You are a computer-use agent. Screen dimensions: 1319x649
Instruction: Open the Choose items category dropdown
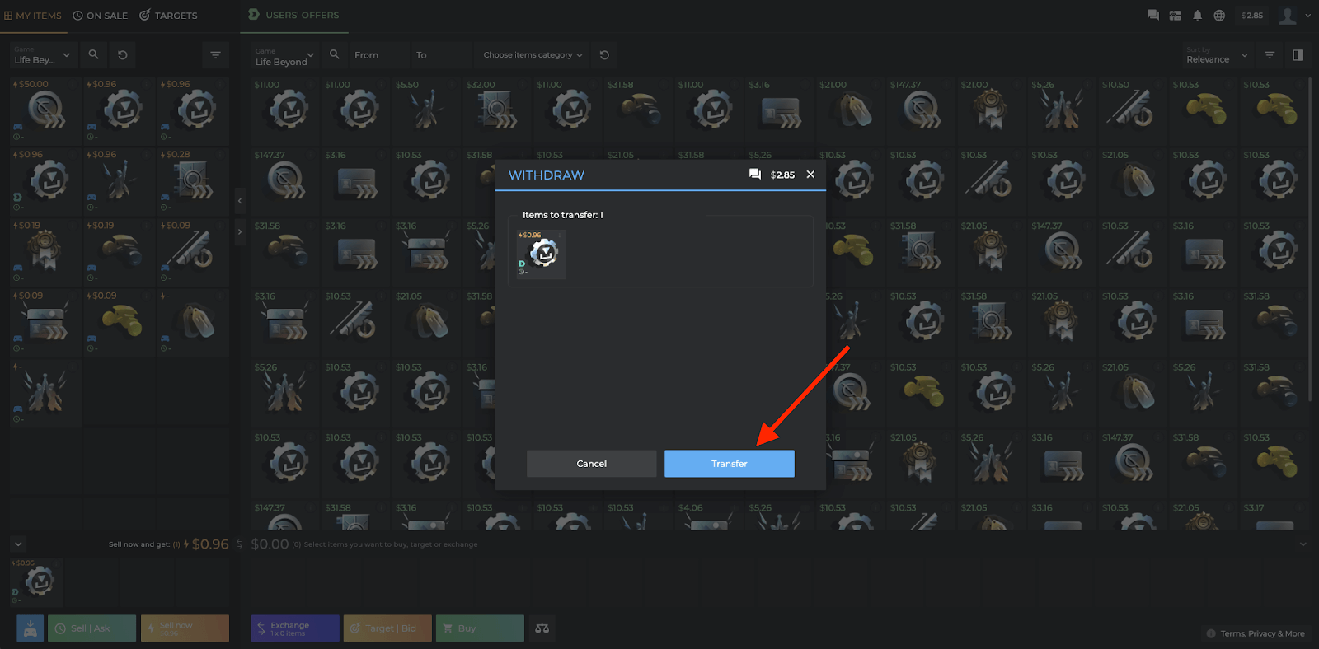pyautogui.click(x=533, y=55)
